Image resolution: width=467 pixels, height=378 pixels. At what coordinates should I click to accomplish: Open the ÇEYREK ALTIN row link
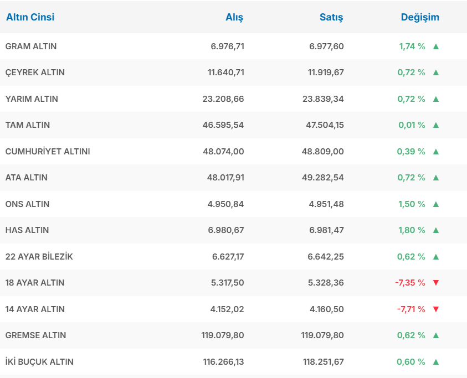(35, 73)
